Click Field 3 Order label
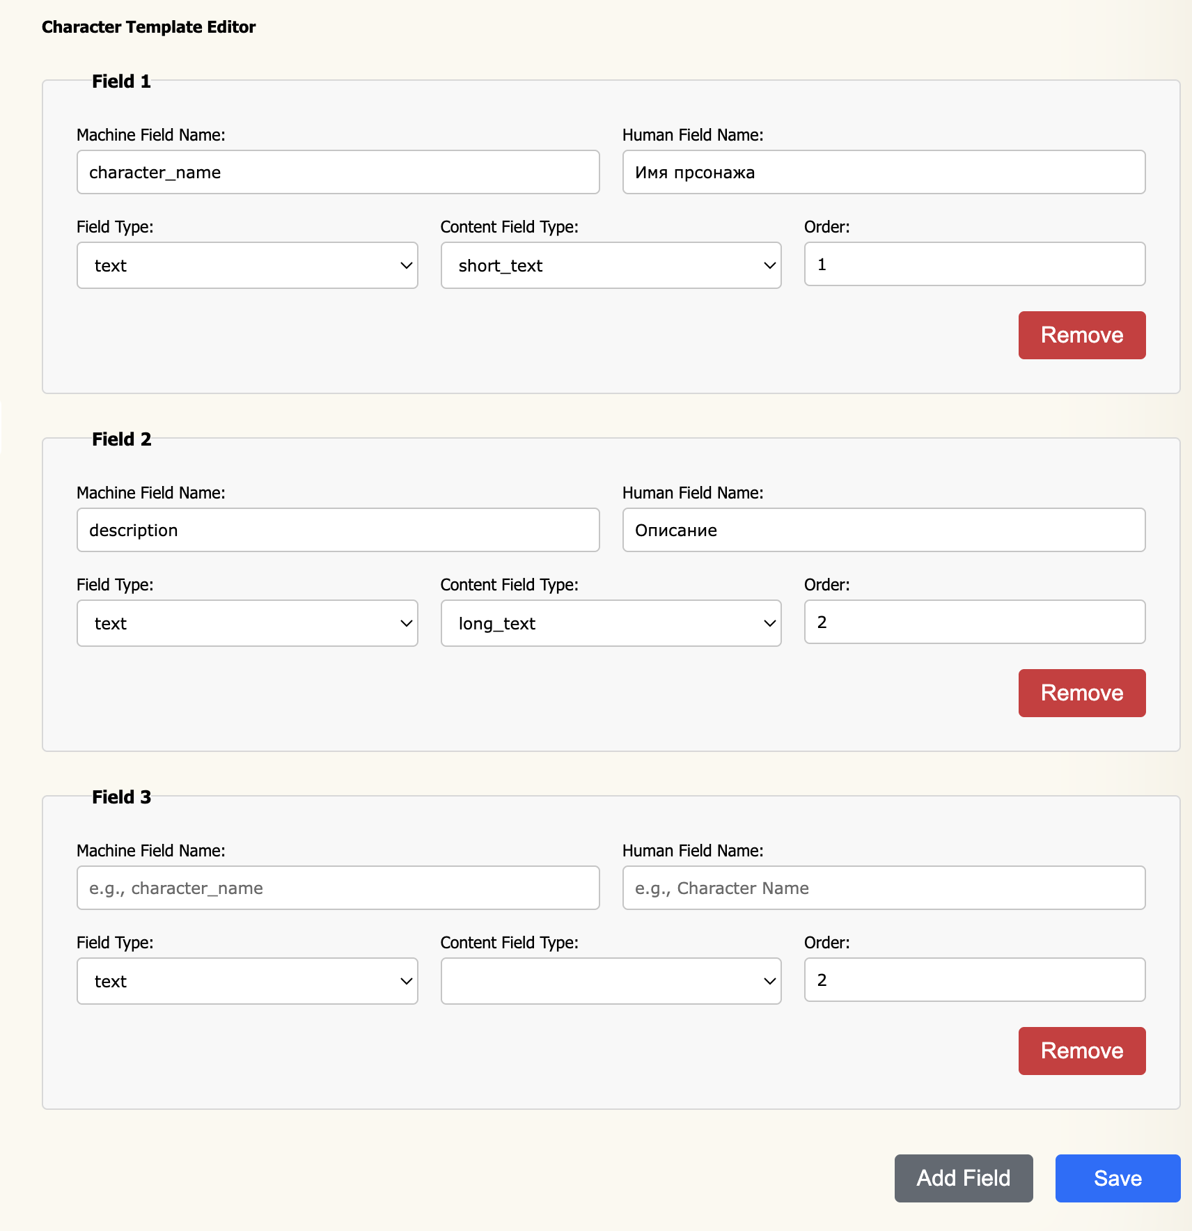 (x=826, y=943)
